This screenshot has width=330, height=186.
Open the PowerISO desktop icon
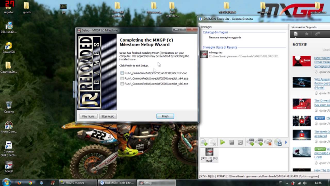click(9, 48)
